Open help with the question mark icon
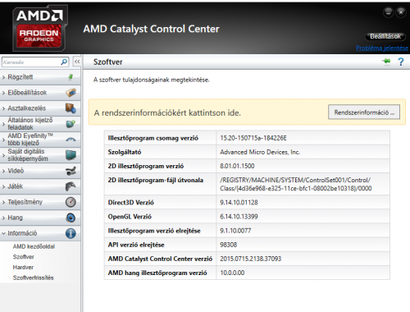410x312 pixels. pyautogui.click(x=401, y=62)
